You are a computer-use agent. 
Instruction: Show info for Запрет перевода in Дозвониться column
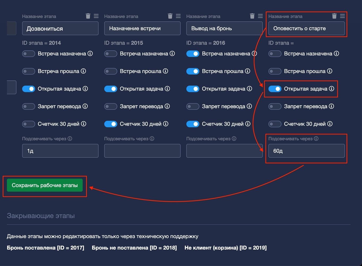pos(85,106)
